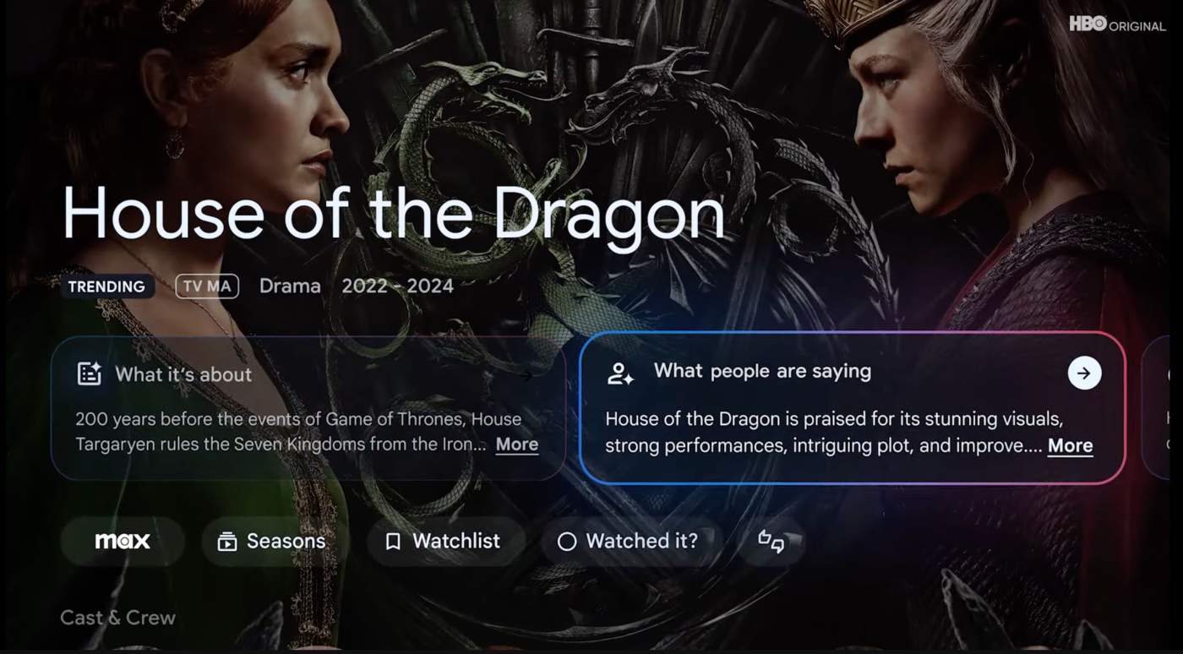
Task: Click the 2022 - 2024 year range
Action: tap(397, 286)
